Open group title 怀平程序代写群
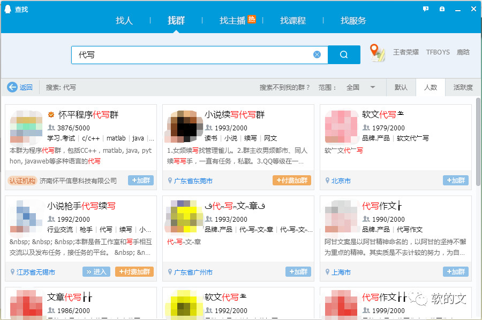482x320 pixels. 88,115
